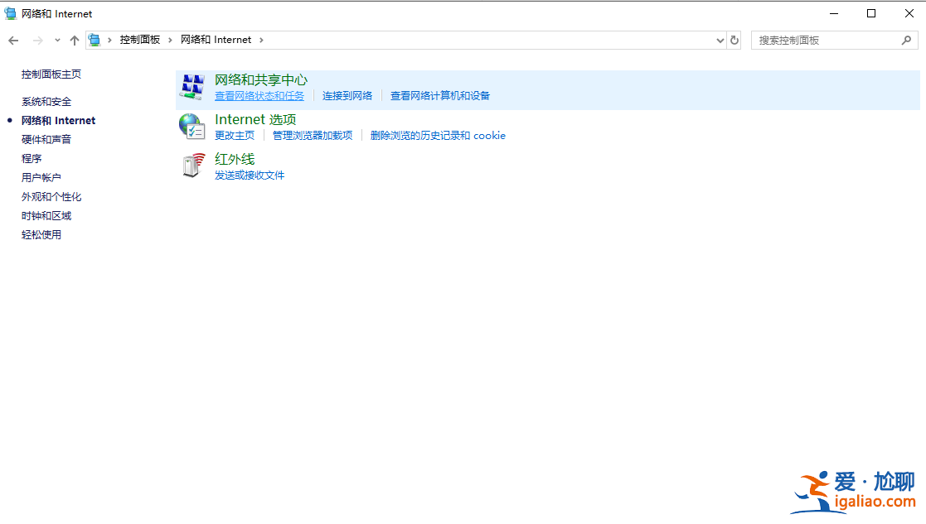Open the 红外线 device icon
This screenshot has width=926, height=524.
pyautogui.click(x=192, y=165)
